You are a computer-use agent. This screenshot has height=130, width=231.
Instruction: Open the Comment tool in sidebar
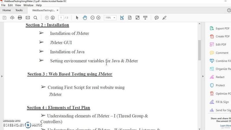click(219, 53)
